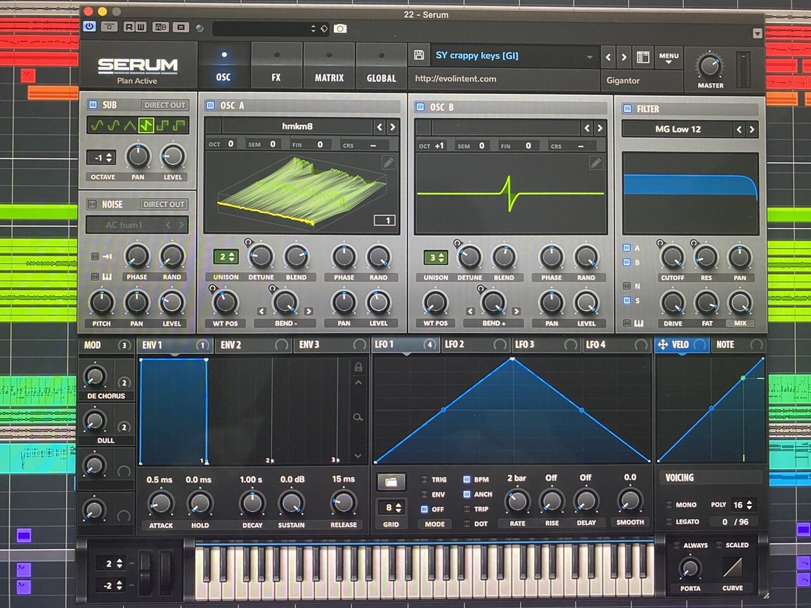Open the preset browser icon beside the arrows
The image size is (811, 608).
click(643, 57)
